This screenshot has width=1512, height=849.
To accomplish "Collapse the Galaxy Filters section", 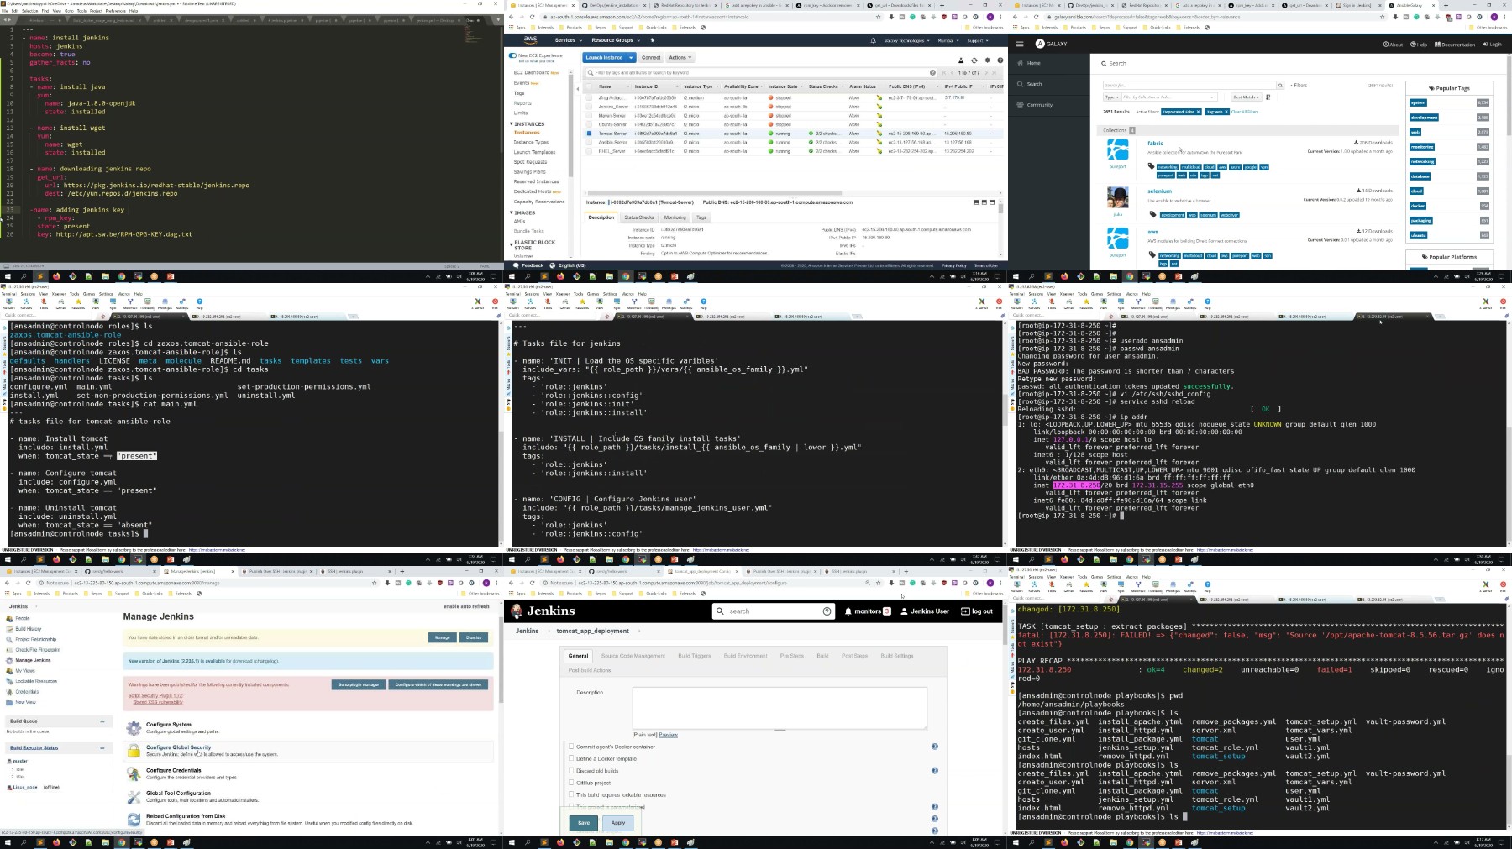I will pos(1299,85).
